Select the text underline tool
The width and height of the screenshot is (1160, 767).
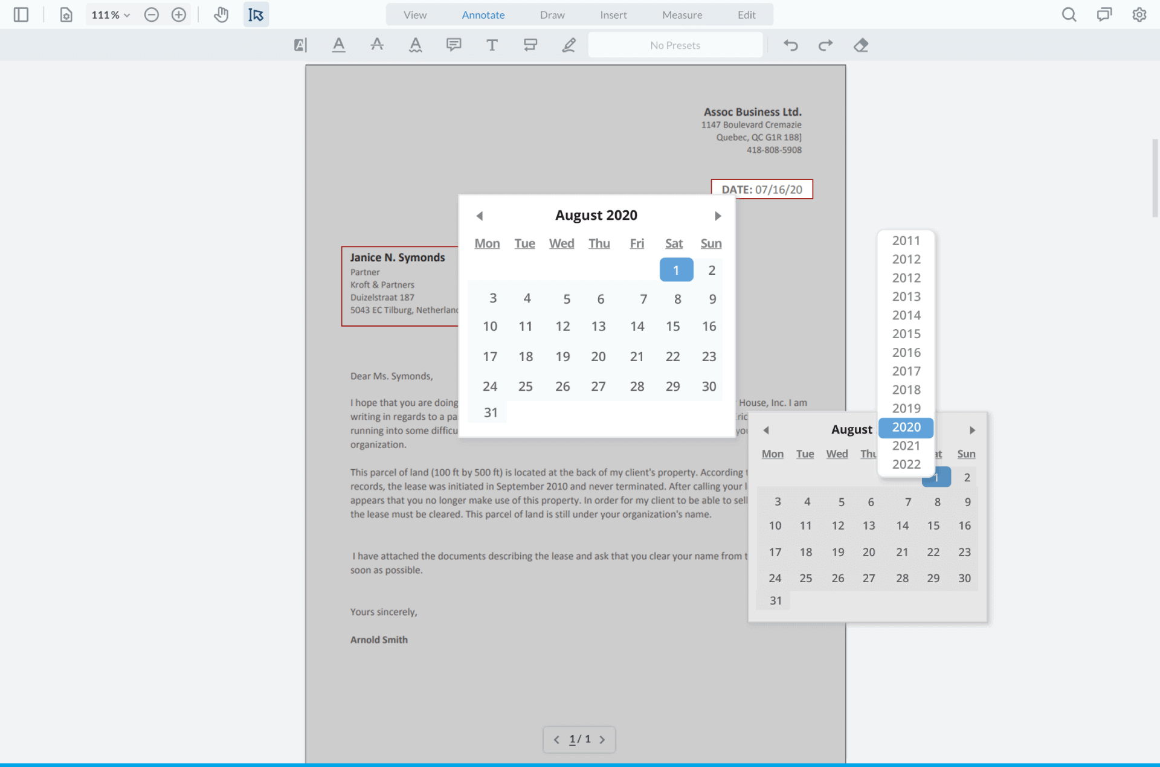click(x=339, y=45)
